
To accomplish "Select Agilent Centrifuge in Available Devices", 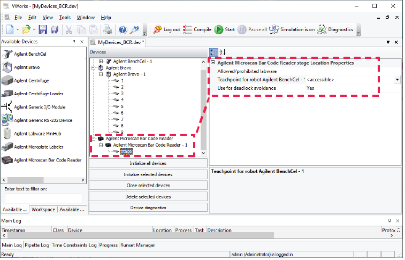I will (25, 81).
